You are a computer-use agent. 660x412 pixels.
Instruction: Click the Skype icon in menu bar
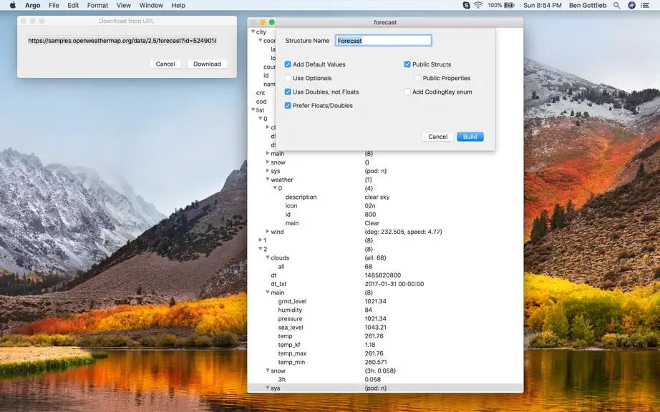(466, 5)
